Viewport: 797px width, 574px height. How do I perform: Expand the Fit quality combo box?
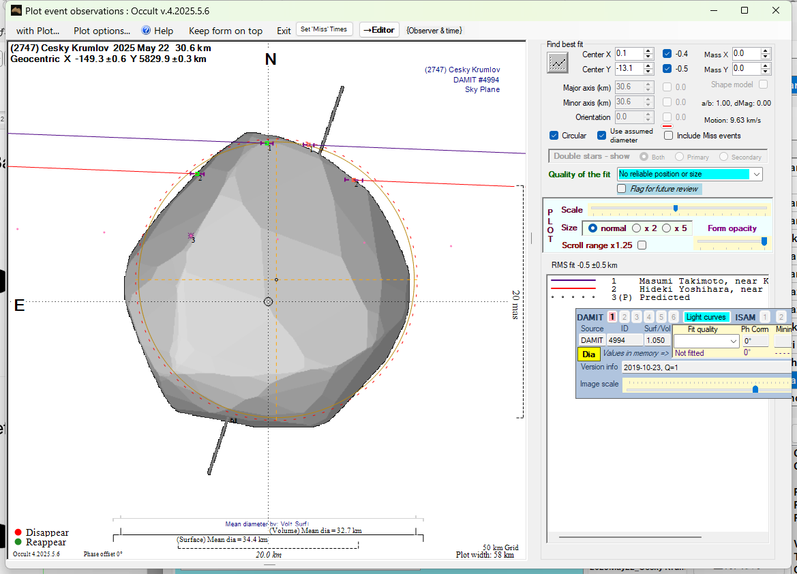coord(734,341)
